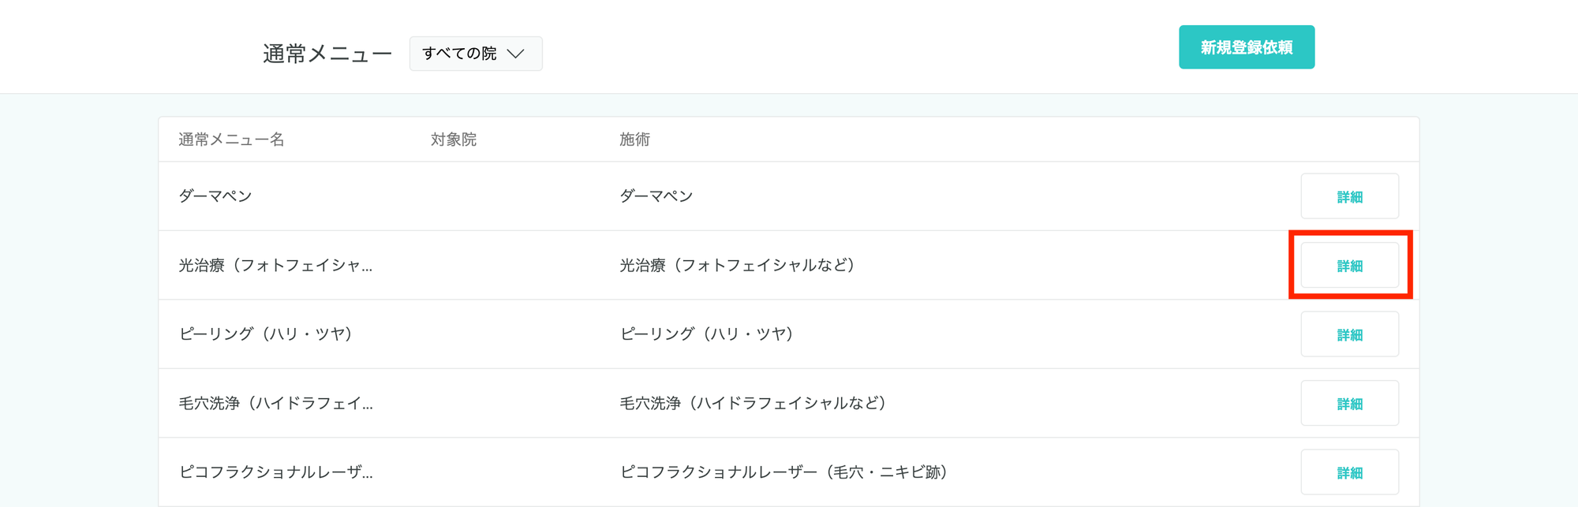
Task: Open 詳細 for the ダーマペン row
Action: [x=1349, y=196]
